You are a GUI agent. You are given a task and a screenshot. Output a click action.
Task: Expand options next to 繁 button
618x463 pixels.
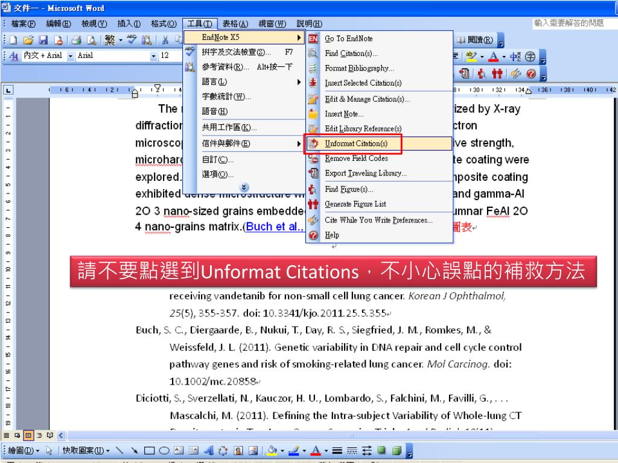tap(121, 40)
